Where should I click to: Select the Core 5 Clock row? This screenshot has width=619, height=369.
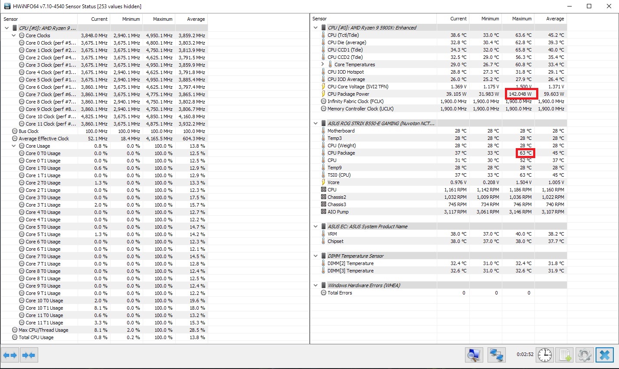click(104, 80)
